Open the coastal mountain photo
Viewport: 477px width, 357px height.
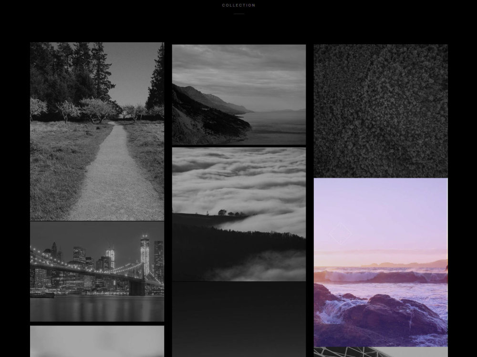pos(239,94)
